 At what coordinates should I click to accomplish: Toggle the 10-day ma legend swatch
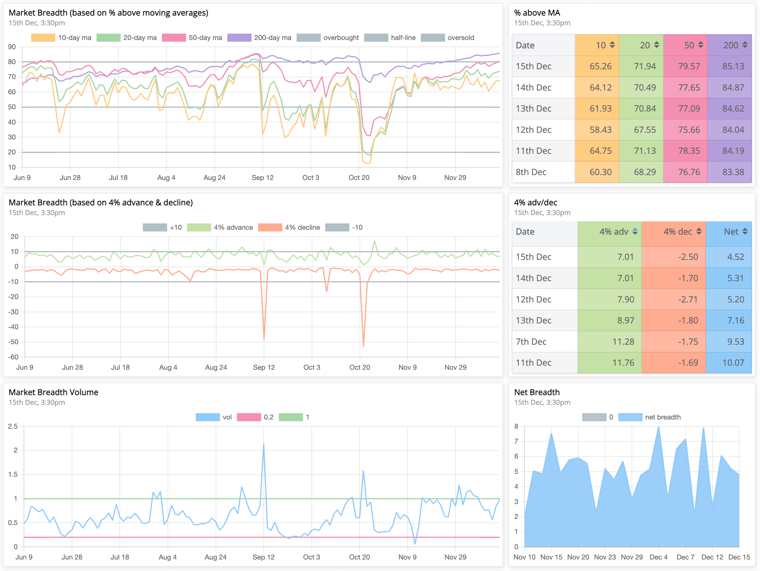point(43,38)
